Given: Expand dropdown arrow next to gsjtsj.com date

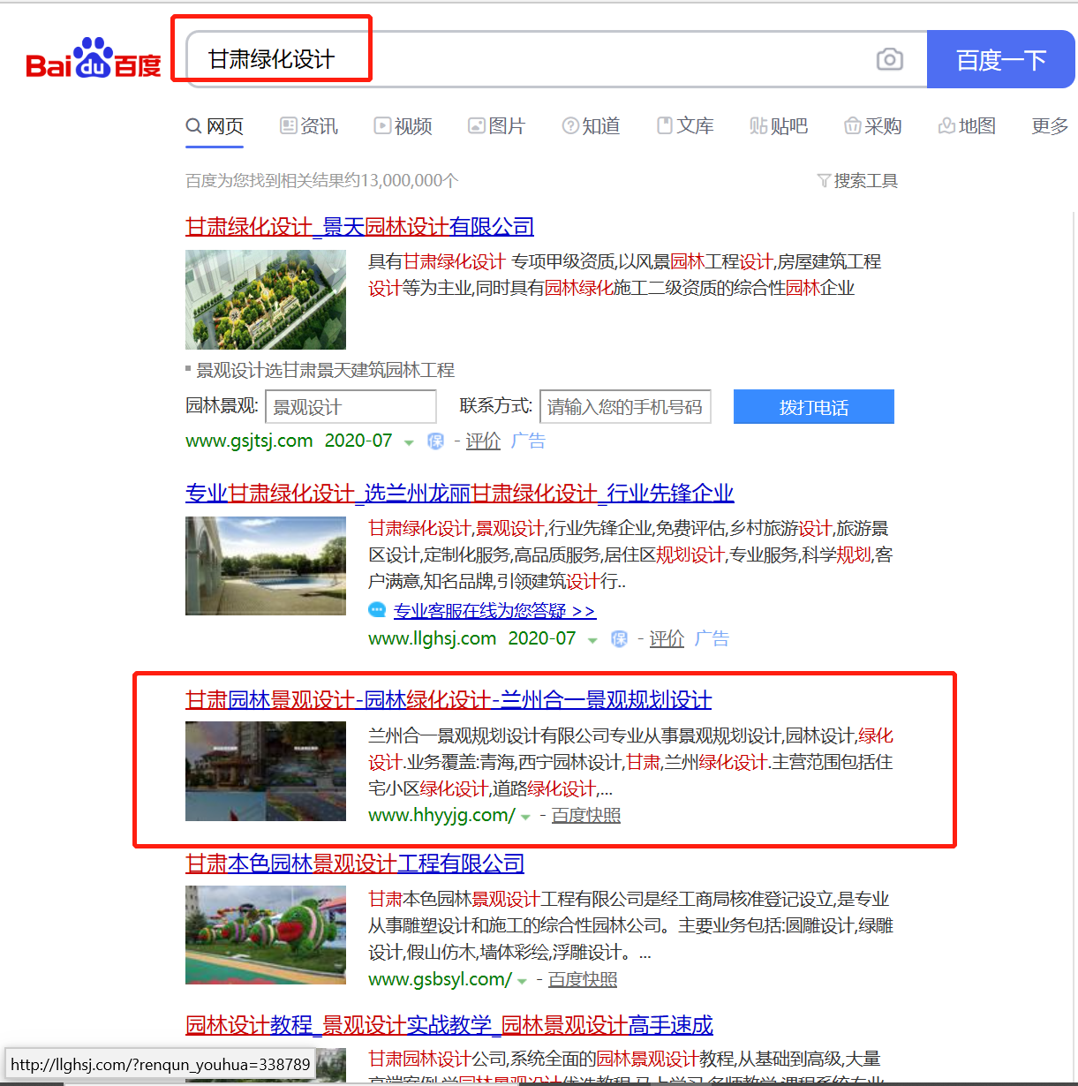Looking at the screenshot, I should point(409,442).
